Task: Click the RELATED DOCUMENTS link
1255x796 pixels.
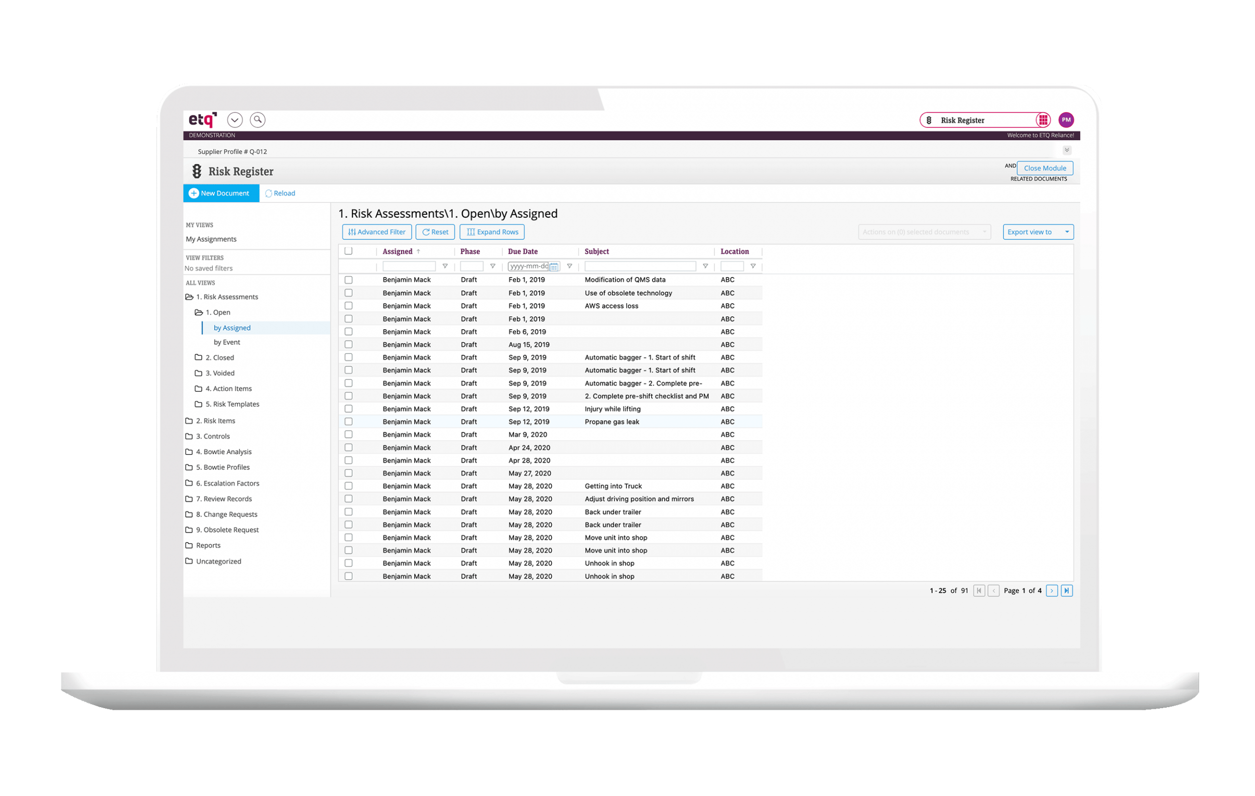Action: point(1039,179)
